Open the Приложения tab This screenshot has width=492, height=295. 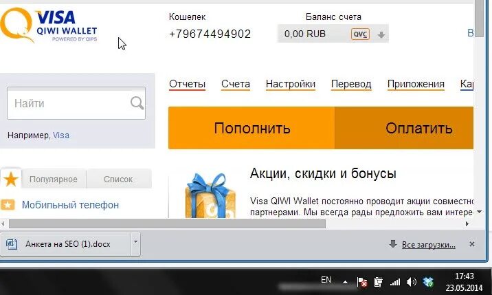(x=416, y=84)
